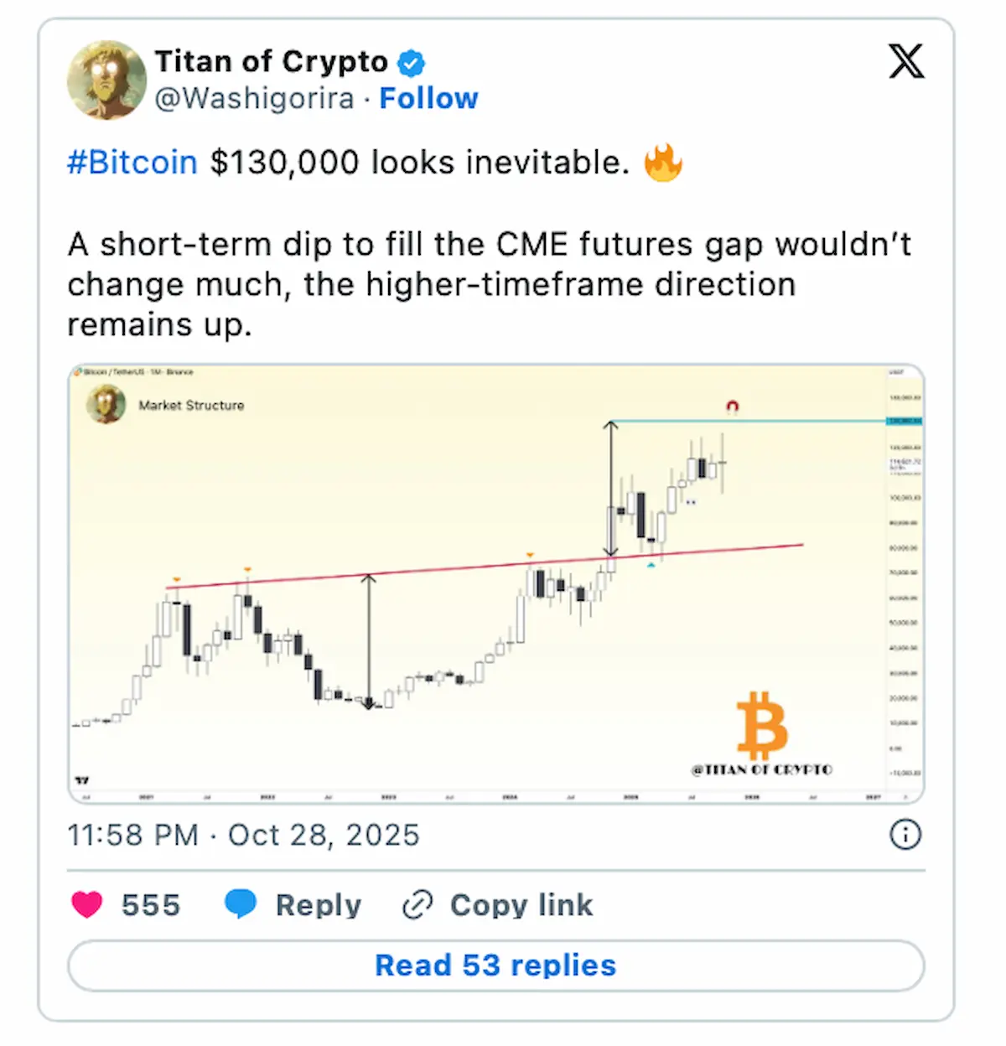Click the chain link icon
Viewport: 1006px width, 1046px height.
click(417, 905)
